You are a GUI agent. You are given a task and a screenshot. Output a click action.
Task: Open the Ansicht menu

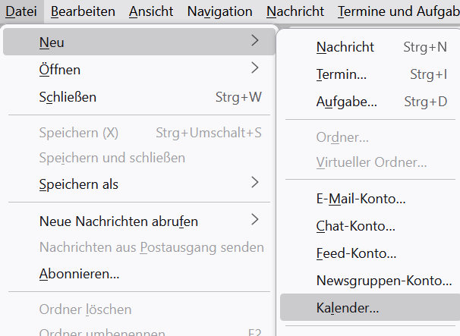151,11
